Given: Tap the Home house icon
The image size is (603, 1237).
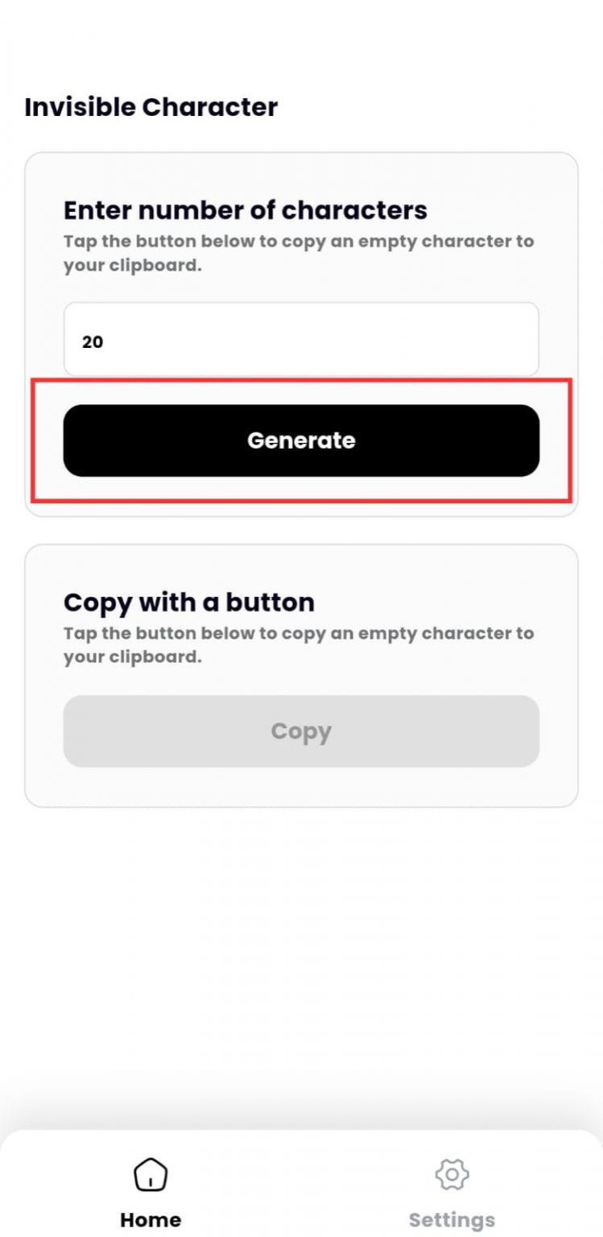Looking at the screenshot, I should click(x=151, y=1174).
